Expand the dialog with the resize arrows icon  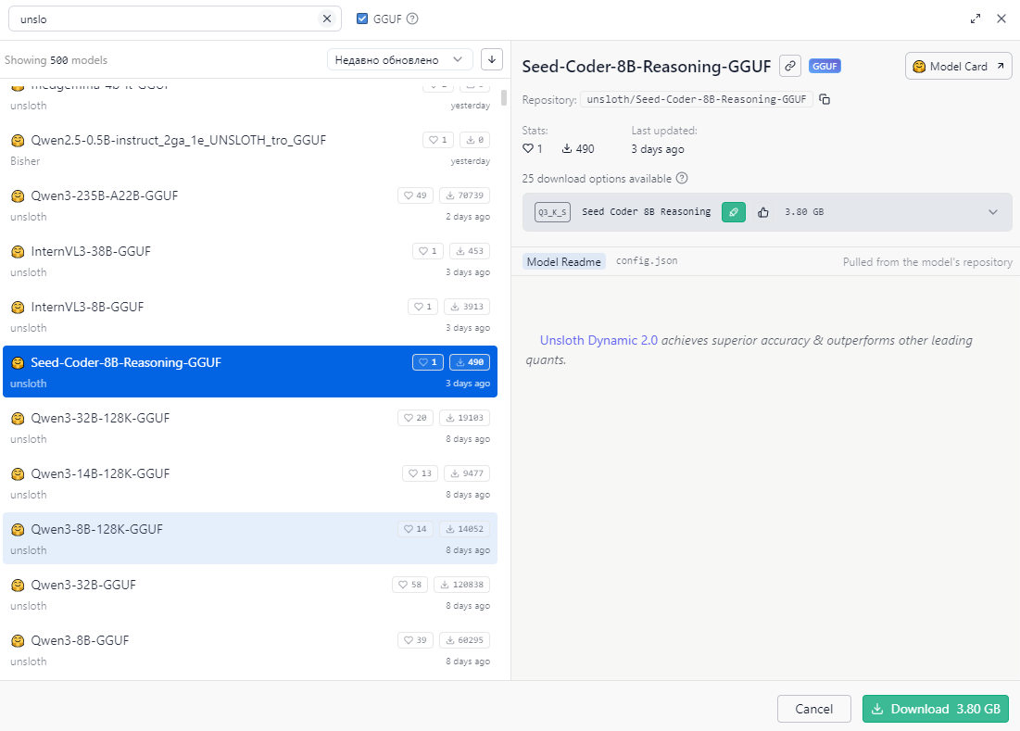976,19
